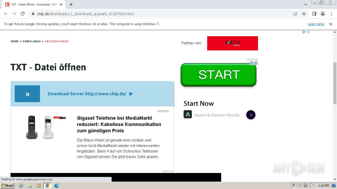Click the blue double-arrow download button
337x189 pixels.
[27, 94]
